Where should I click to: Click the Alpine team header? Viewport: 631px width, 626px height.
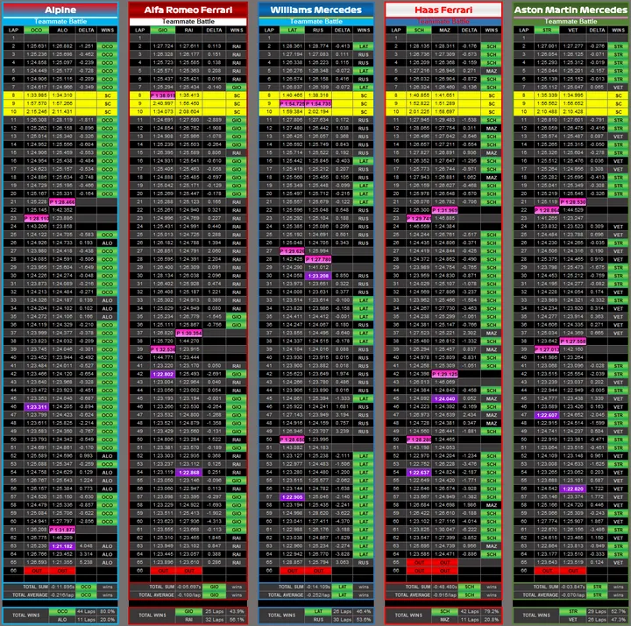coord(60,10)
